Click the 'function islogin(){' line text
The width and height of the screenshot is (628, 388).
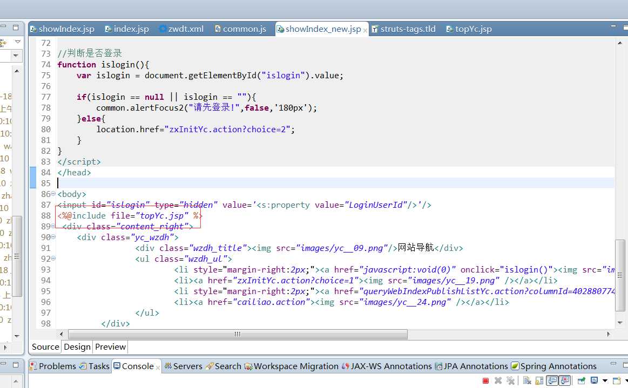tap(103, 64)
